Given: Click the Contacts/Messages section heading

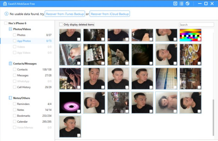Looking at the screenshot, I should click(25, 64).
